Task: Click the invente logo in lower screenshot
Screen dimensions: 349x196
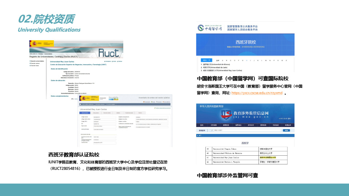Action: pos(113,98)
